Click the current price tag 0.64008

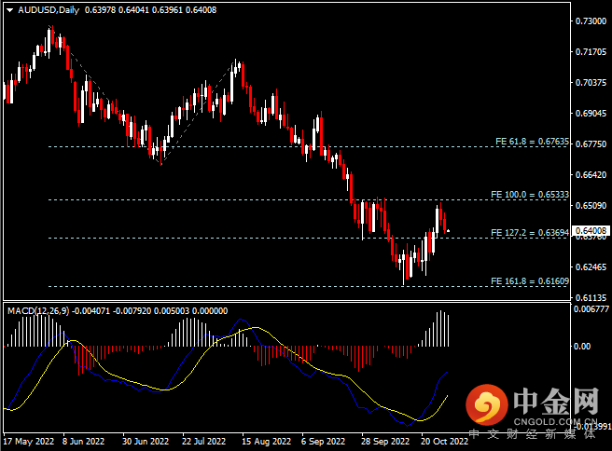(591, 231)
